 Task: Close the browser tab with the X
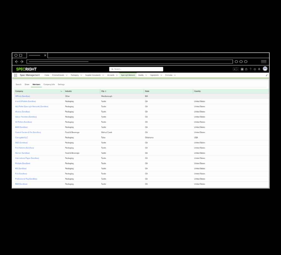[45, 55]
